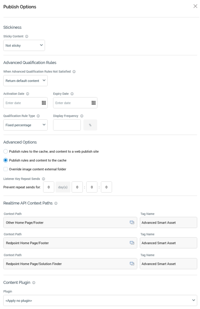The width and height of the screenshot is (200, 309).
Task: Click the Realtime API Context Paths info icon
Action: pos(56,203)
